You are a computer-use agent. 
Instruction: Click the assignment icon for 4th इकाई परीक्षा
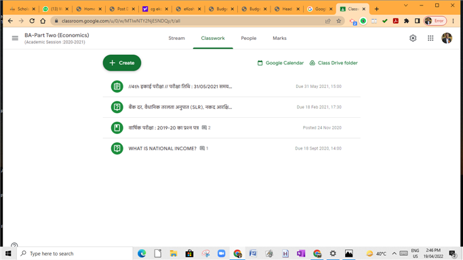click(x=117, y=87)
